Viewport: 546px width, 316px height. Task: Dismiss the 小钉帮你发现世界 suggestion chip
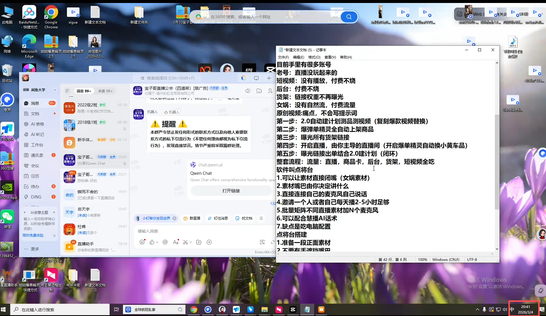(x=174, y=218)
